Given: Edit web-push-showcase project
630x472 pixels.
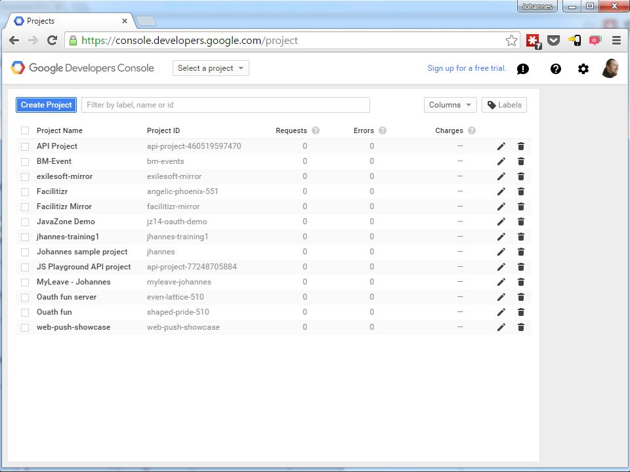Looking at the screenshot, I should click(501, 327).
